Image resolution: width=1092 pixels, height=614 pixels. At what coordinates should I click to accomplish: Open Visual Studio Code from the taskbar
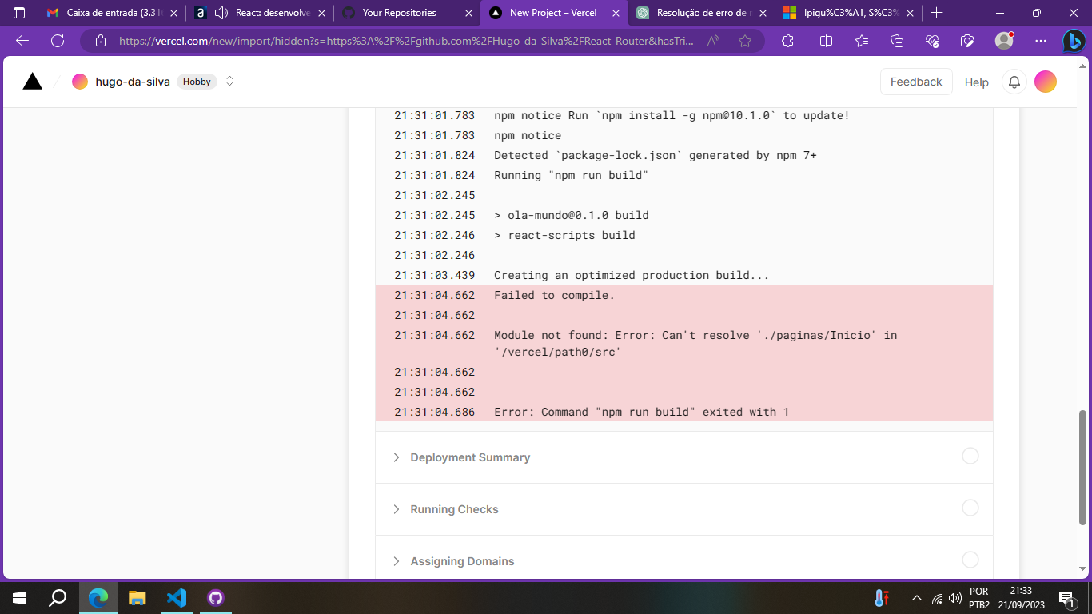[177, 598]
